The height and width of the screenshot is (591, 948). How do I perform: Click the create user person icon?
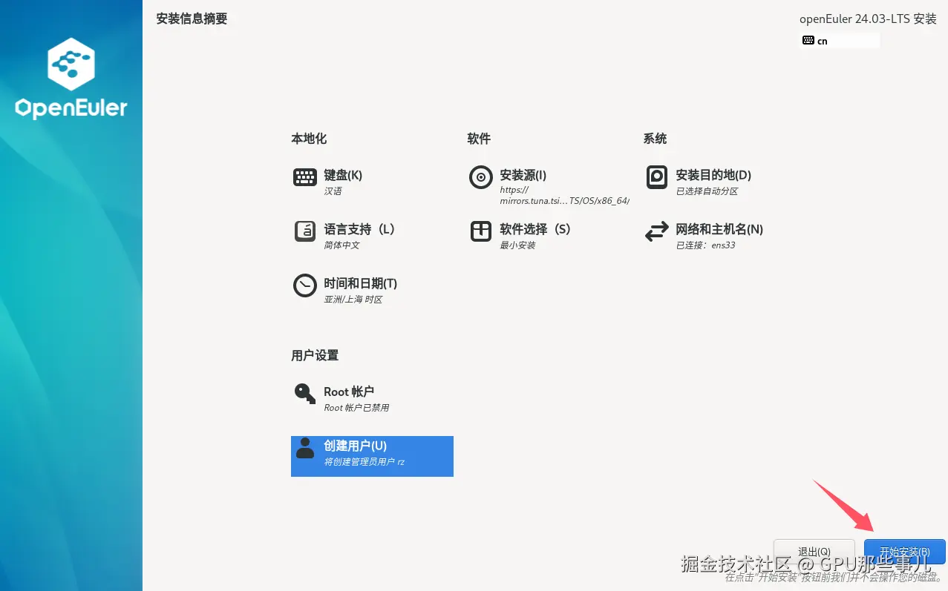[x=304, y=448]
